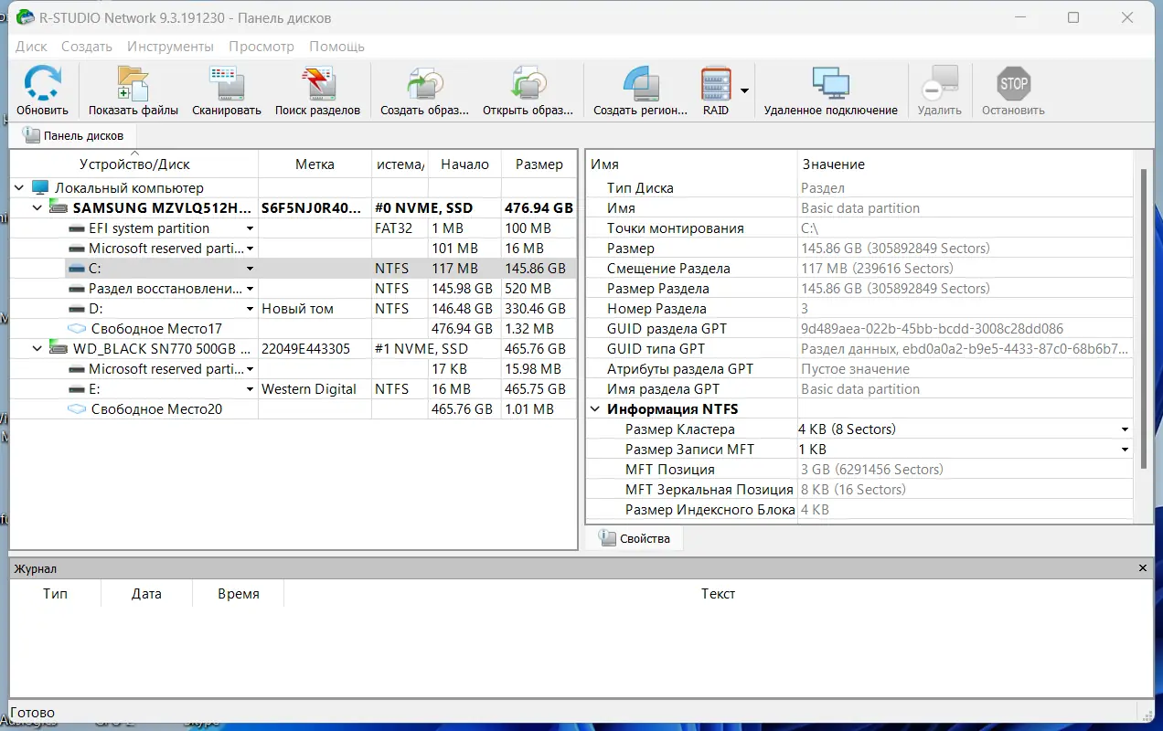
Task: Open the Размер Кластера value dropdown
Action: coord(1125,429)
